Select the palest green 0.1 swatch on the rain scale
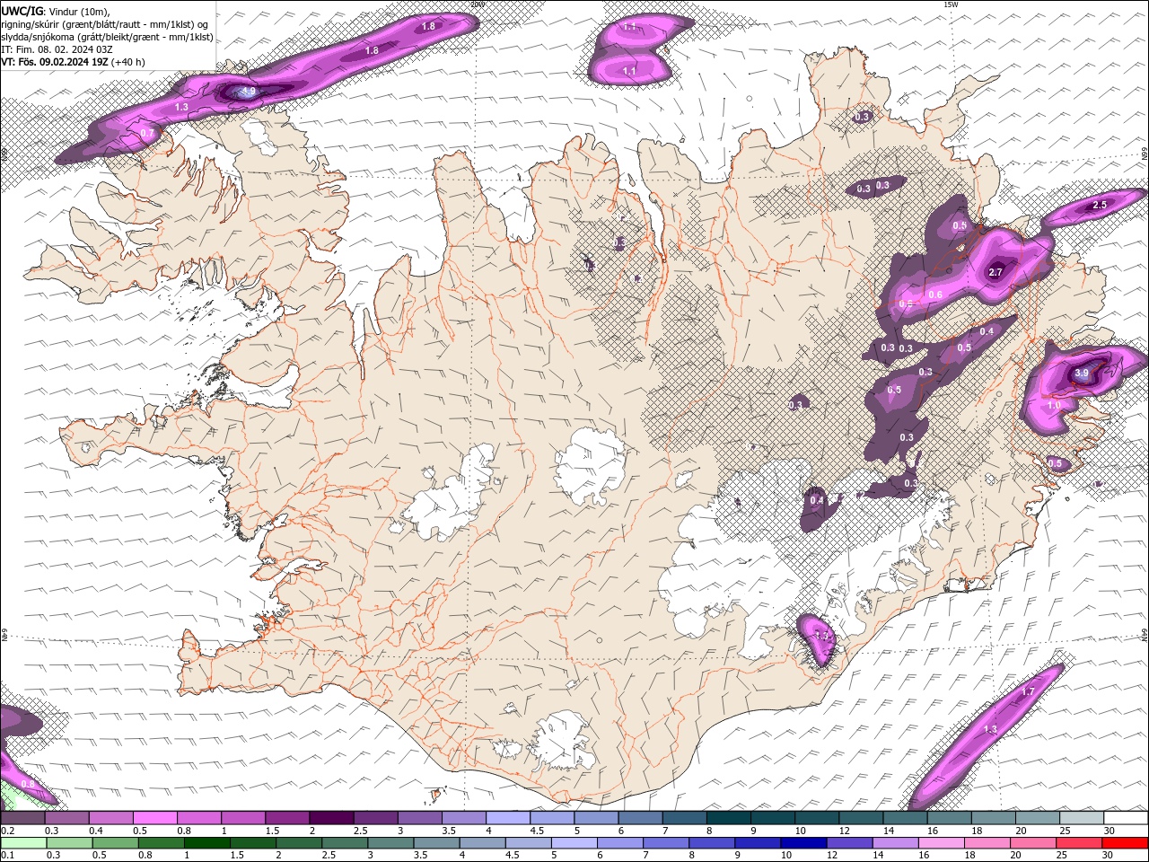Image resolution: width=1149 pixels, height=862 pixels. pos(22,842)
